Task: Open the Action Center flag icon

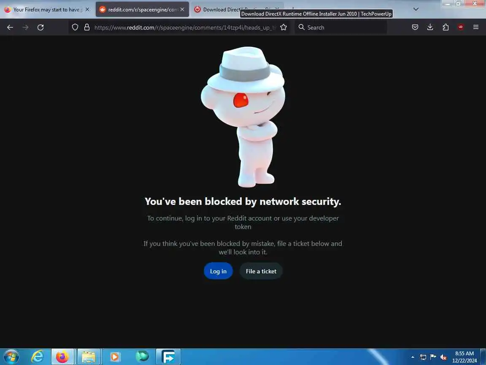Action: (433, 357)
